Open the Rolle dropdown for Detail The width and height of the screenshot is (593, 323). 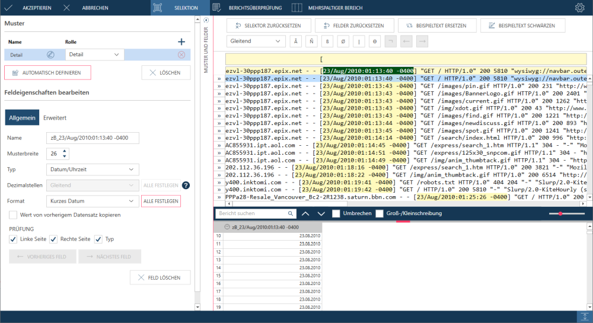pos(94,55)
